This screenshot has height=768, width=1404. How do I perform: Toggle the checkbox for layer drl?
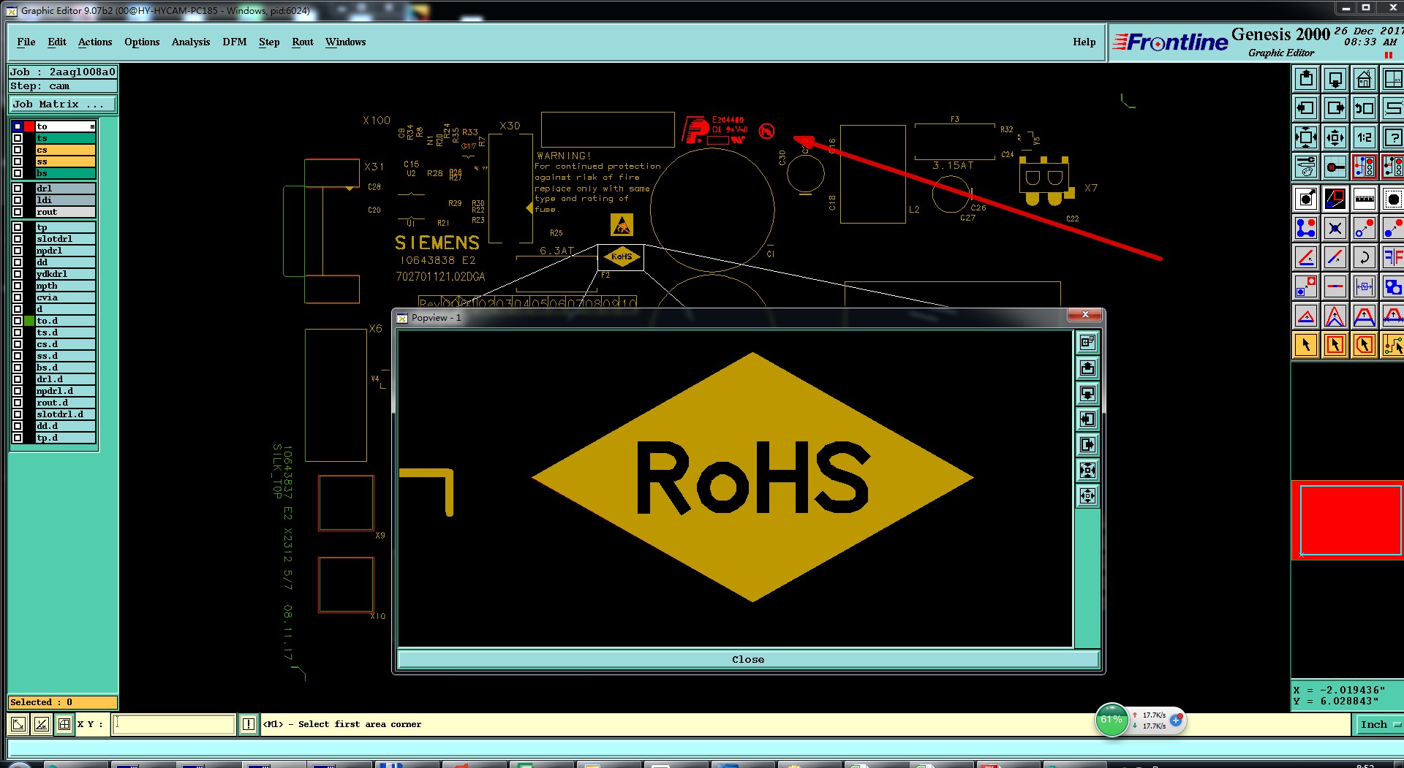(18, 189)
